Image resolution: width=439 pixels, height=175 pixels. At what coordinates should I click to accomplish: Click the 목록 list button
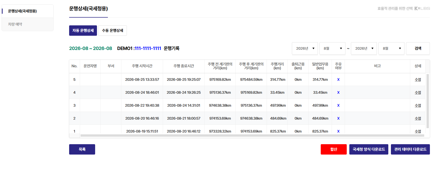[82, 149]
